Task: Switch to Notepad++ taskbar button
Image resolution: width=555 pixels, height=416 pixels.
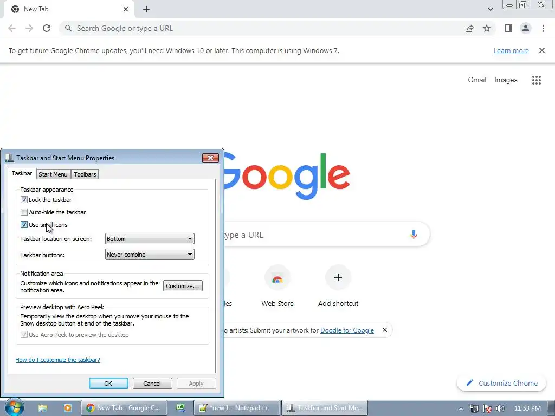Action: (237, 408)
